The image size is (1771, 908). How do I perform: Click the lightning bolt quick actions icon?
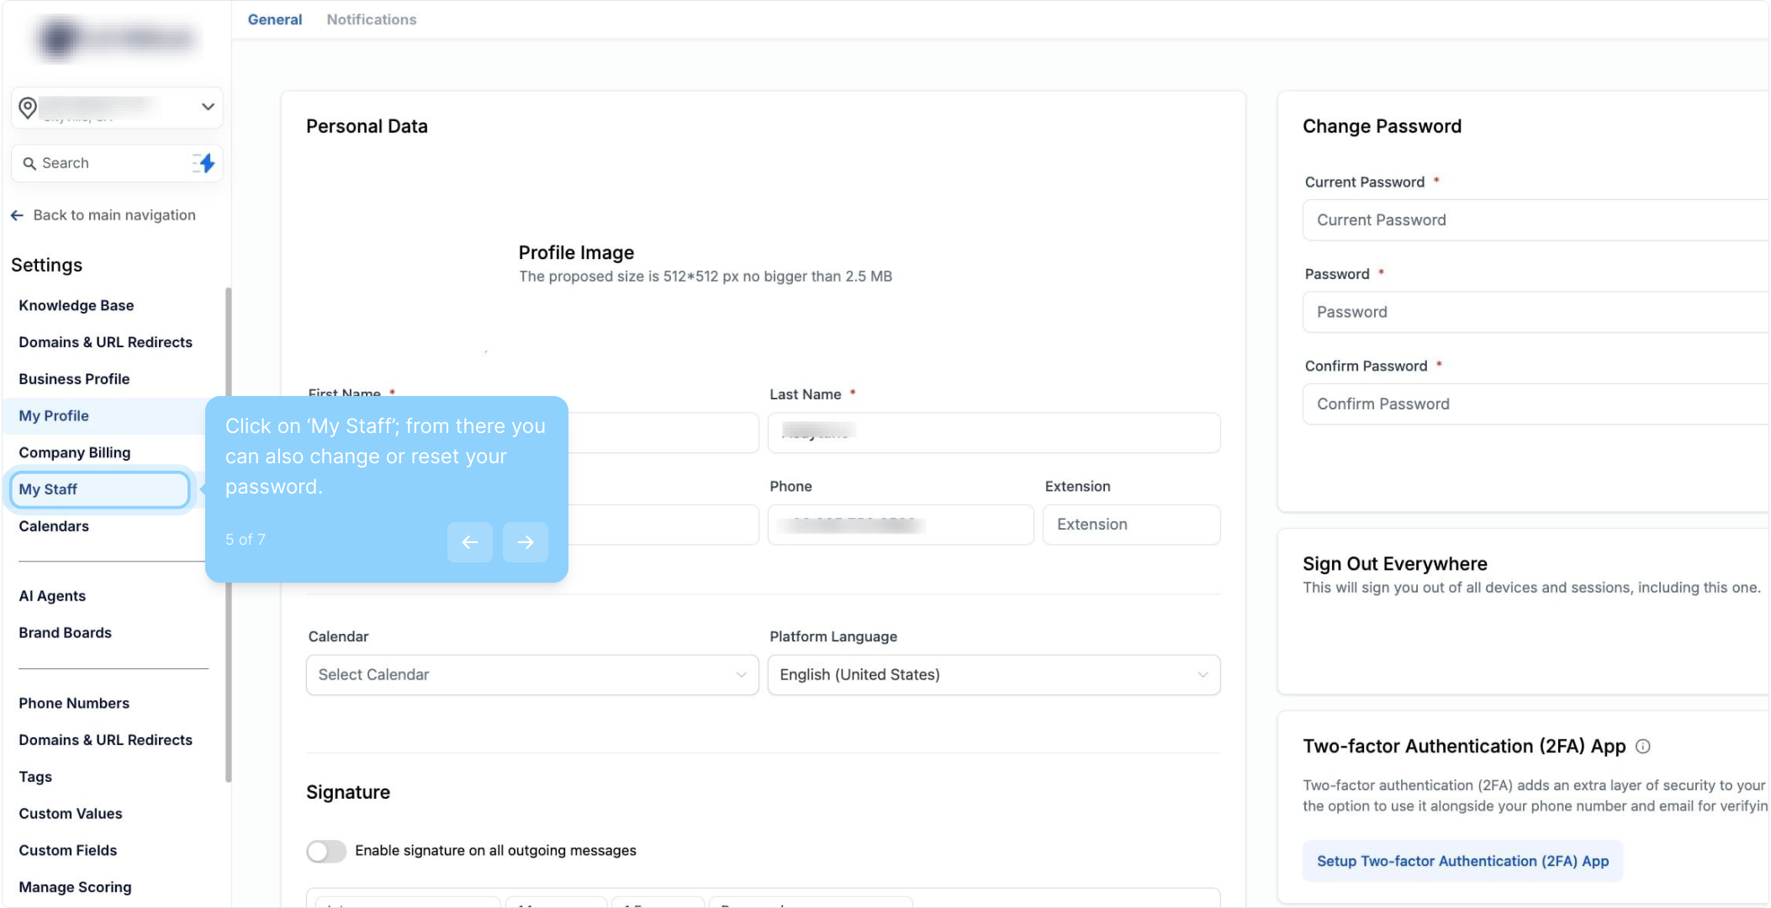(x=204, y=163)
